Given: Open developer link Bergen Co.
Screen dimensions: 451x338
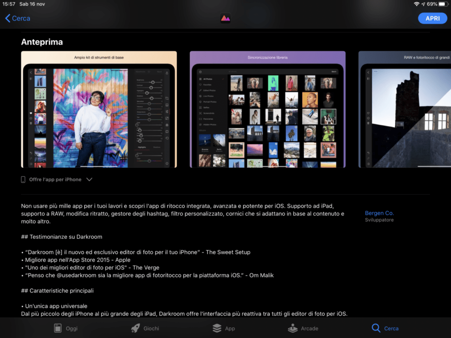Looking at the screenshot, I should pyautogui.click(x=379, y=213).
